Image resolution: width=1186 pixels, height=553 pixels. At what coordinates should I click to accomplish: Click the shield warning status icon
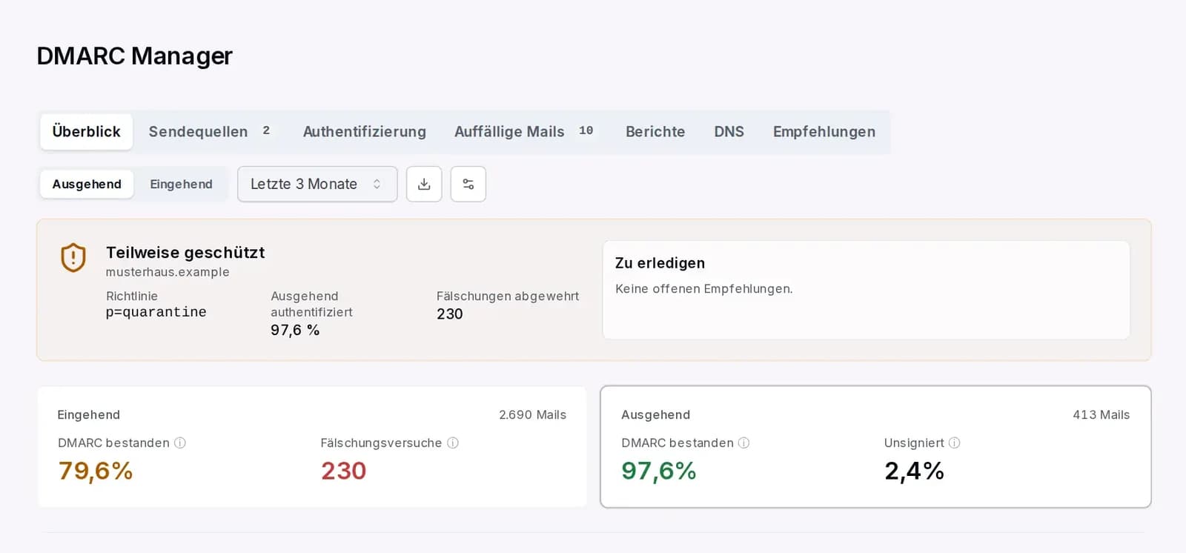pos(73,258)
